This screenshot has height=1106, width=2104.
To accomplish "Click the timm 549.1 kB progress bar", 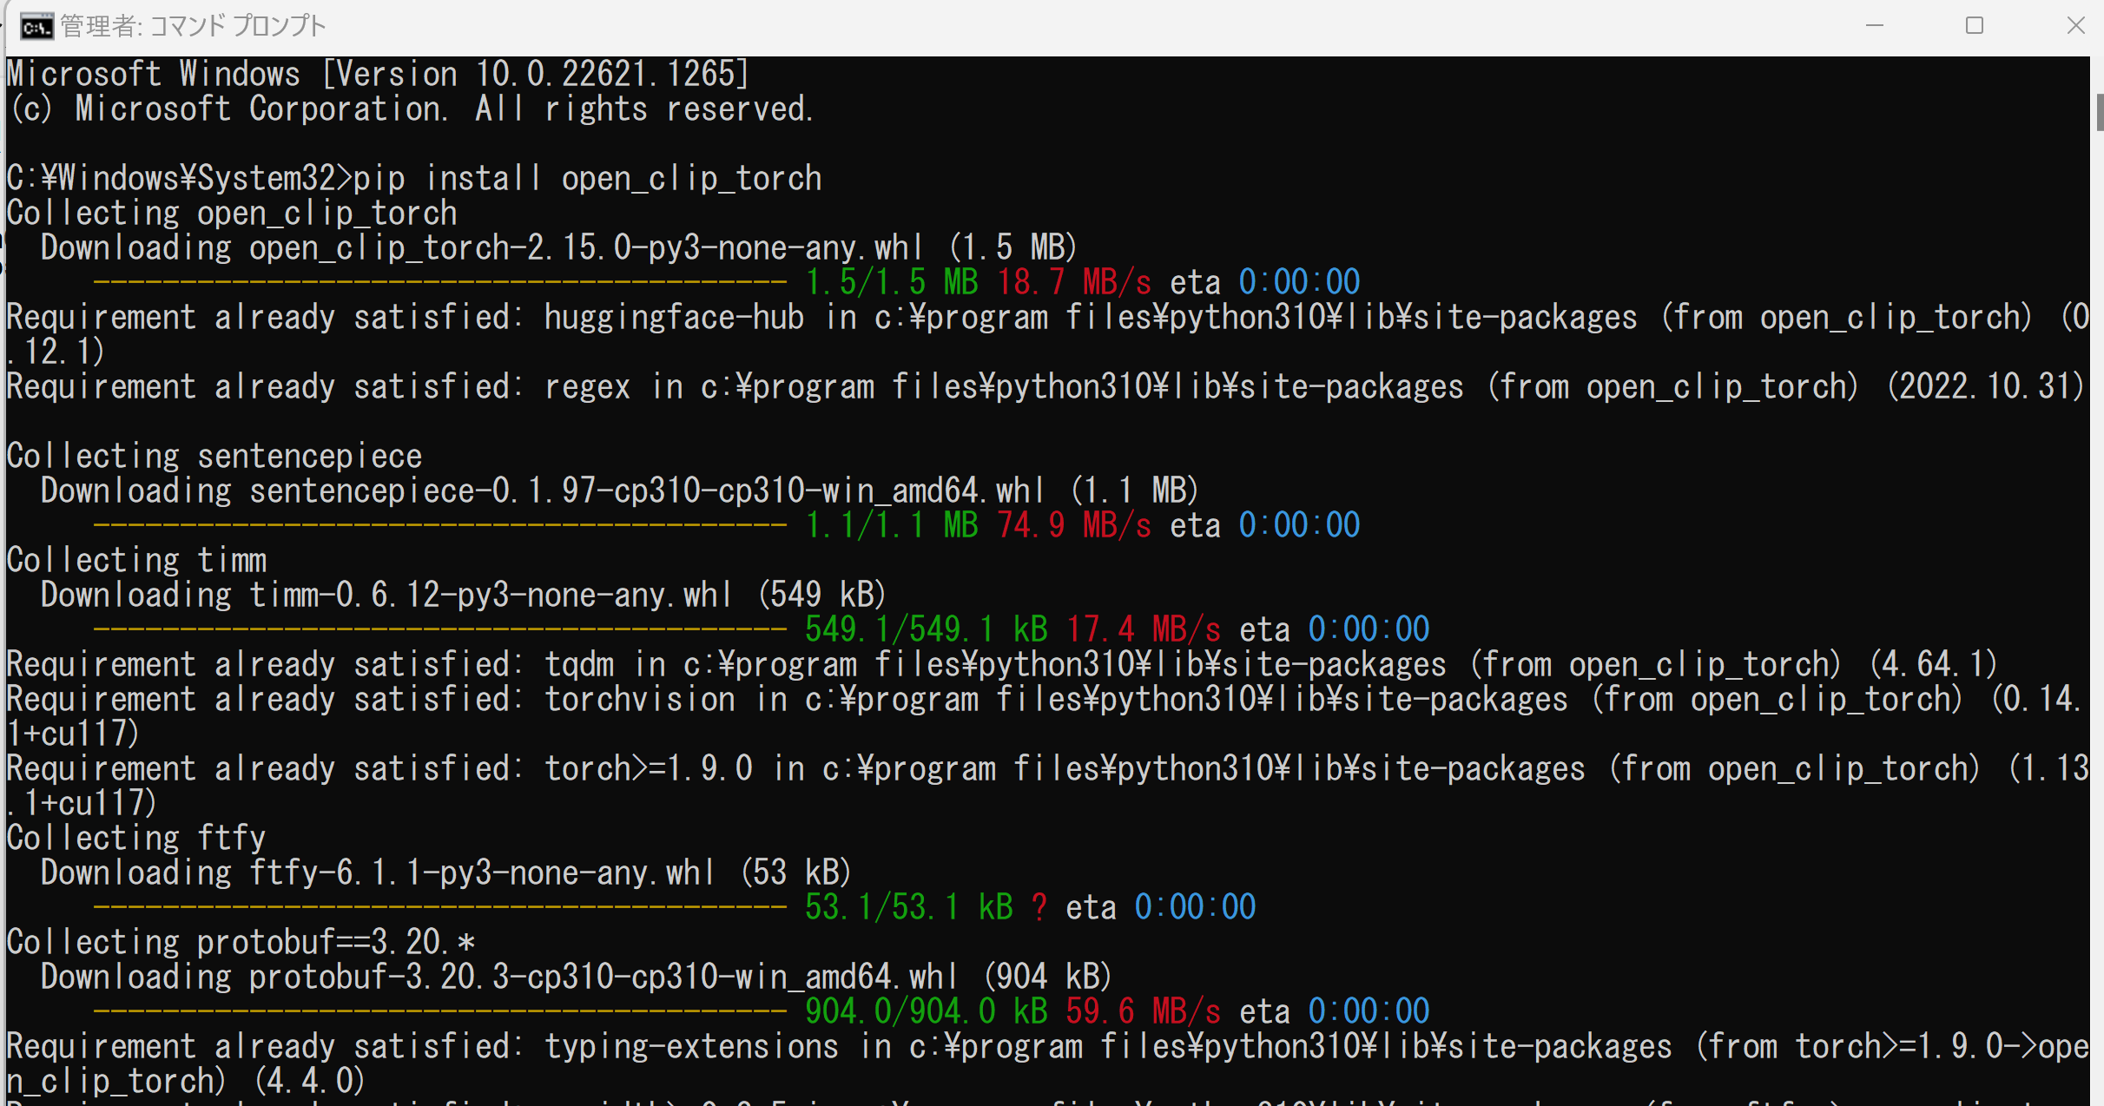I will click(439, 630).
